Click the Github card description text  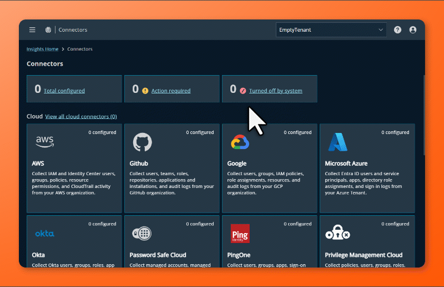171,183
